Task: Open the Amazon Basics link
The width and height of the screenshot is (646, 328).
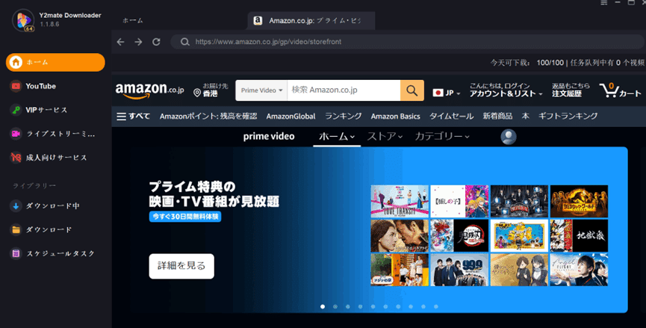Action: point(396,117)
